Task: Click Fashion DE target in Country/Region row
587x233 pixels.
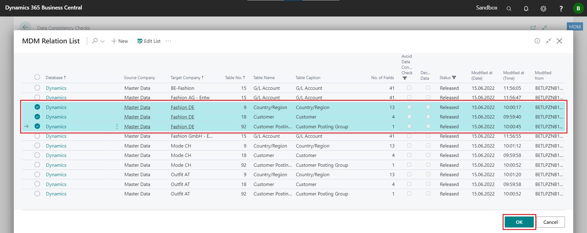Action: [183, 107]
